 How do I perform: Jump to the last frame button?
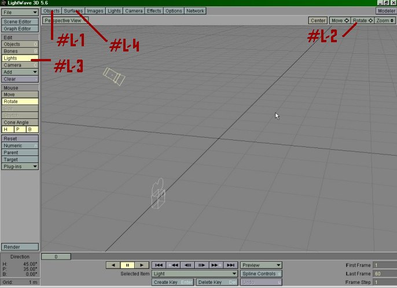(230, 265)
